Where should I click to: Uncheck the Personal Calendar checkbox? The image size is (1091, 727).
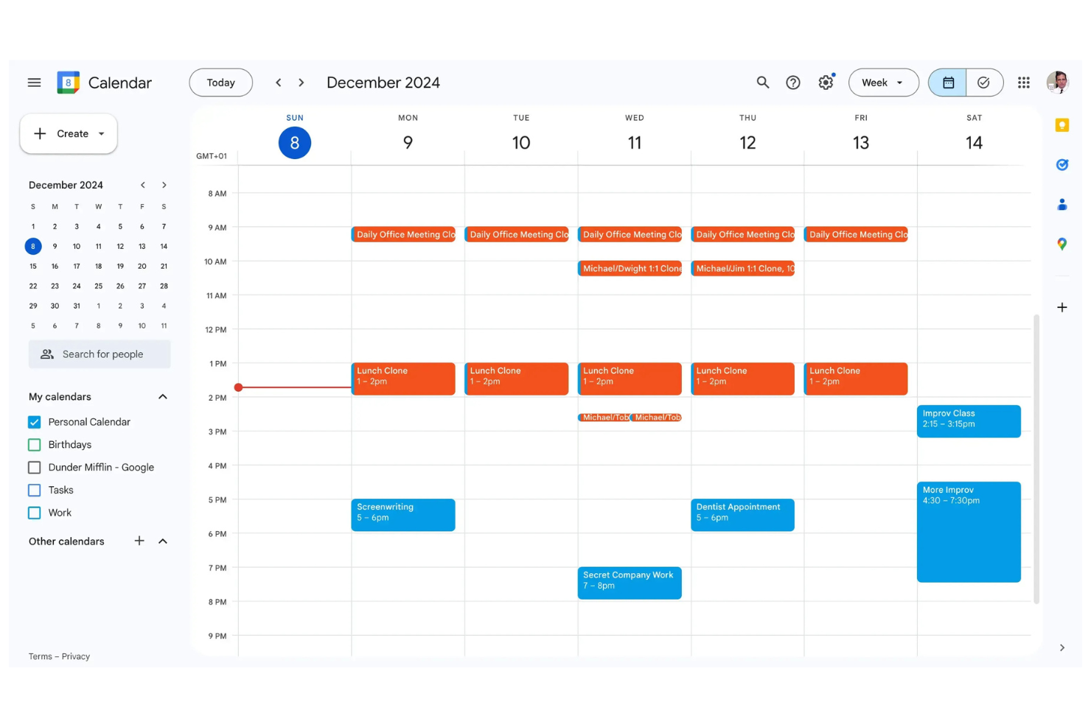[x=34, y=421]
